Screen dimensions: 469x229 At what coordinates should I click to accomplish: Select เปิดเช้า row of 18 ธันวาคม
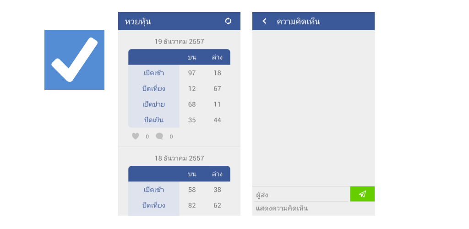point(179,190)
